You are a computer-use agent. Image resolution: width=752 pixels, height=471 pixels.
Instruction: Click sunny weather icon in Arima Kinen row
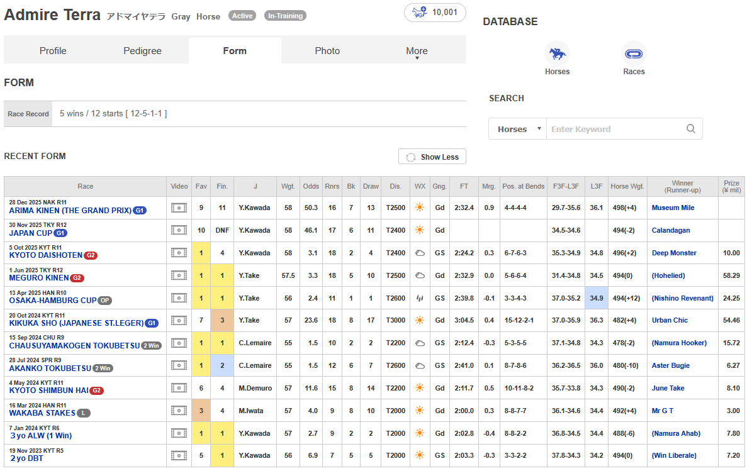click(x=420, y=208)
